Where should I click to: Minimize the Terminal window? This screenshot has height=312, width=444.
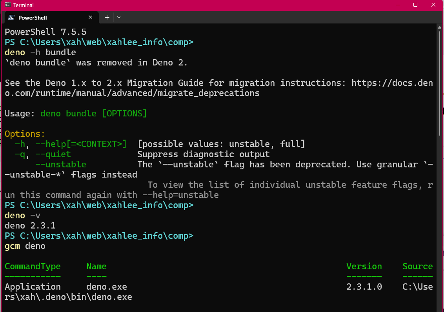pos(398,5)
